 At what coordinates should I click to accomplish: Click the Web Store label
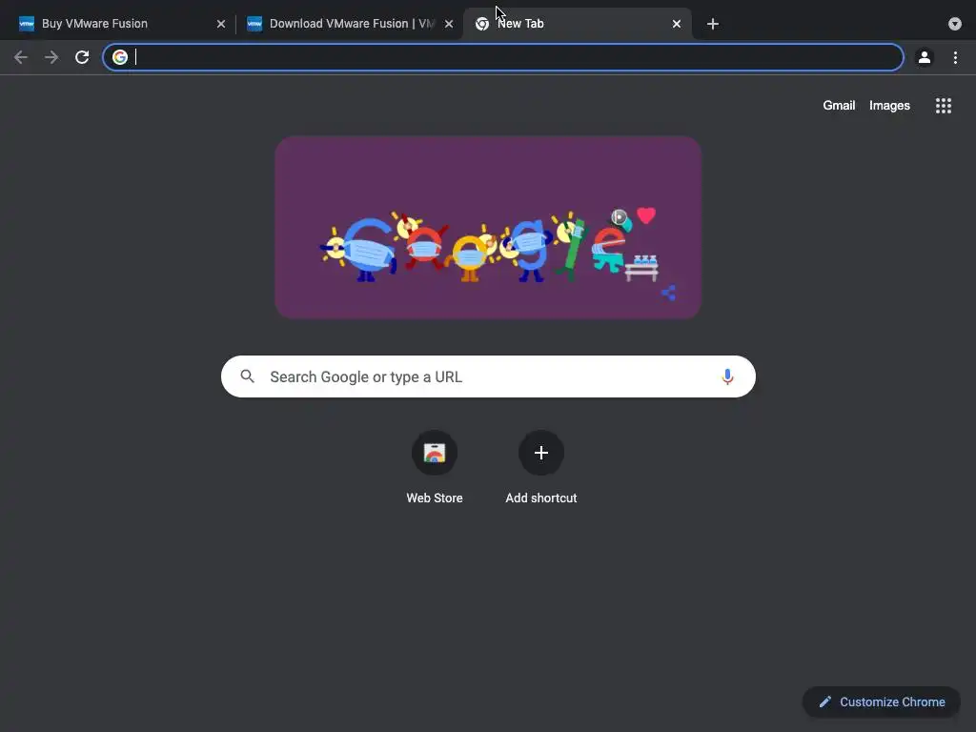[x=435, y=498]
